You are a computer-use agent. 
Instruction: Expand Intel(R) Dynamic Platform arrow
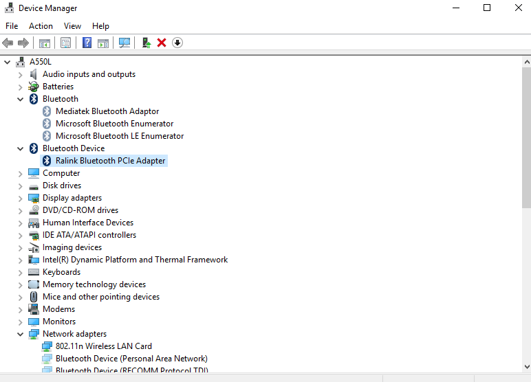click(x=21, y=260)
